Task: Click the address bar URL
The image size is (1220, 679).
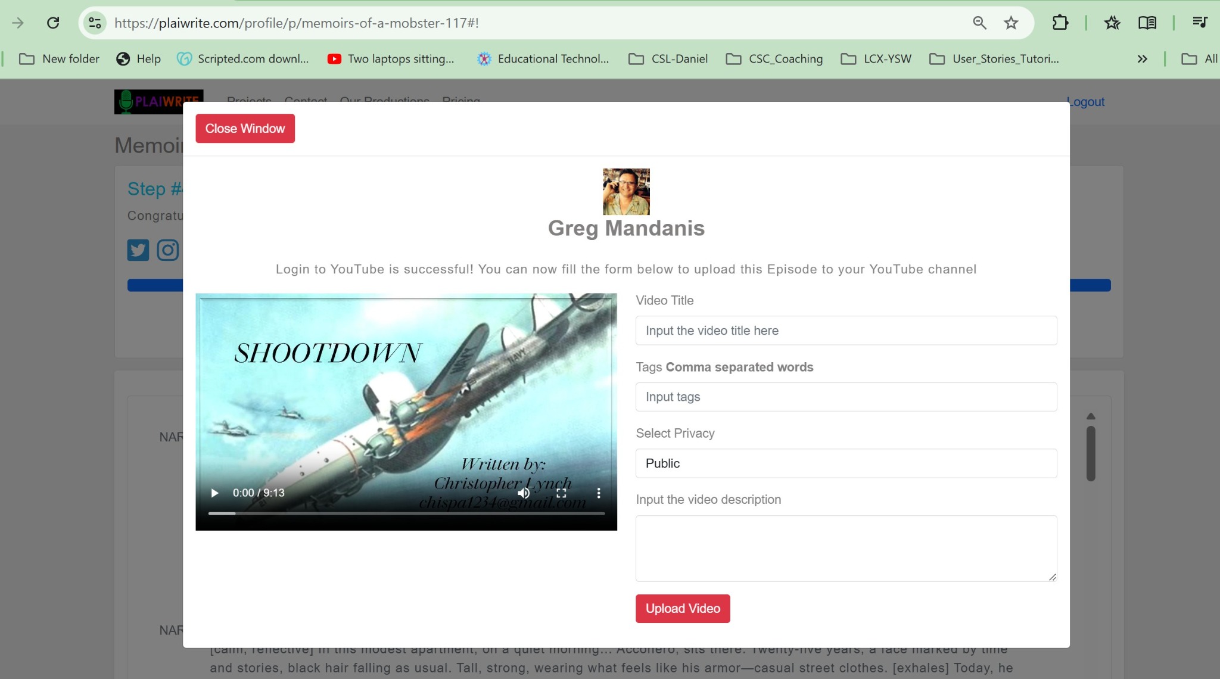Action: 297,23
